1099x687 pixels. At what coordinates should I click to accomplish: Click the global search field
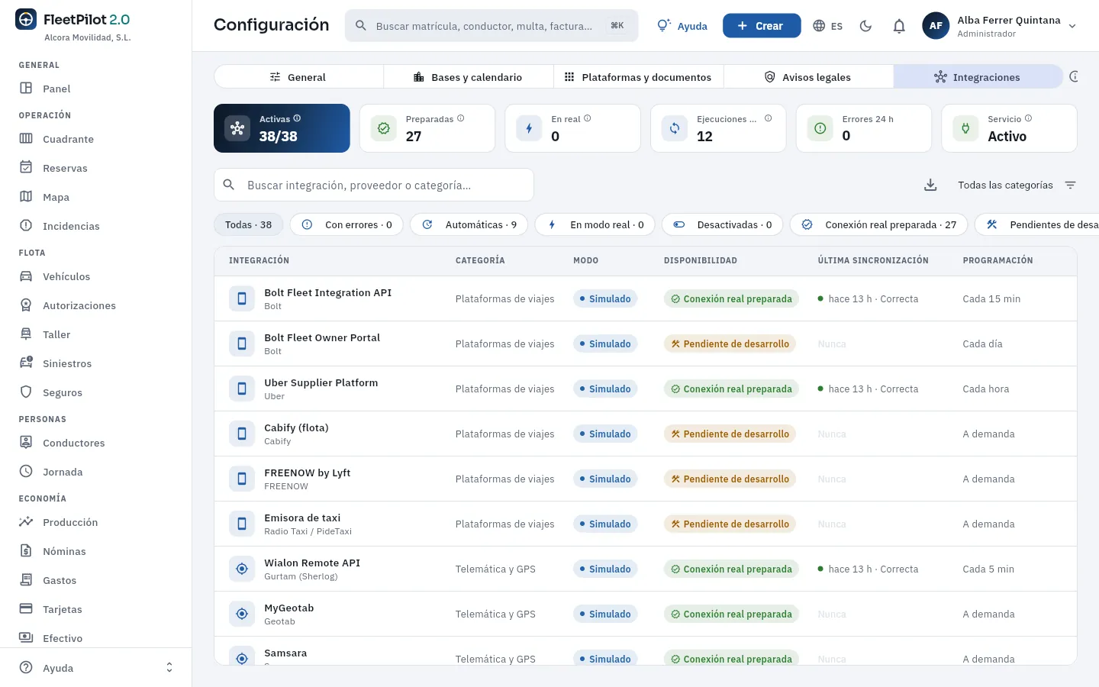[491, 26]
